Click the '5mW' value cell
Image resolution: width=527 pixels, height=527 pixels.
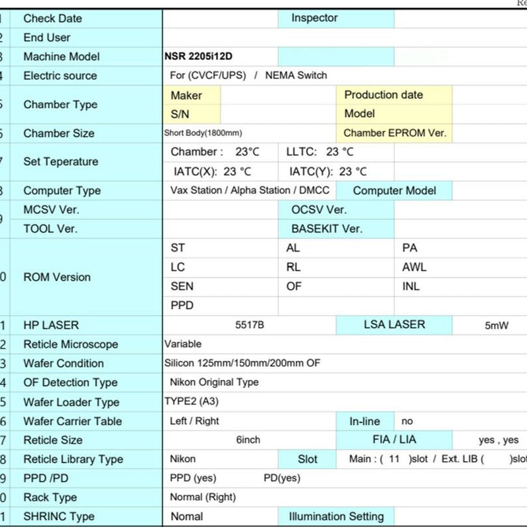click(489, 325)
